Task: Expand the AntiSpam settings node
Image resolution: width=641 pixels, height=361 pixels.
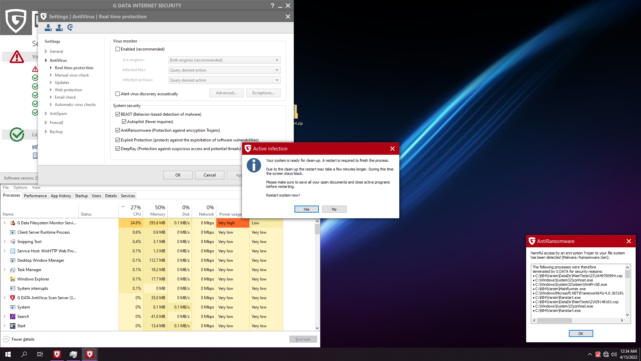Action: [46, 114]
